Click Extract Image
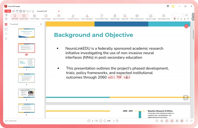The image size is (198, 128). [151, 17]
